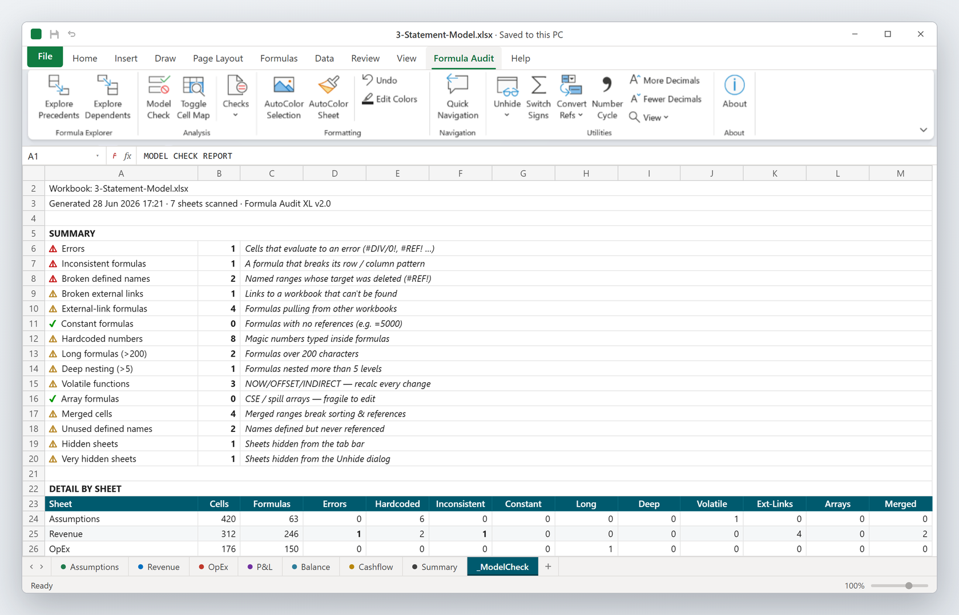
Task: Select row header 23
Action: [34, 504]
